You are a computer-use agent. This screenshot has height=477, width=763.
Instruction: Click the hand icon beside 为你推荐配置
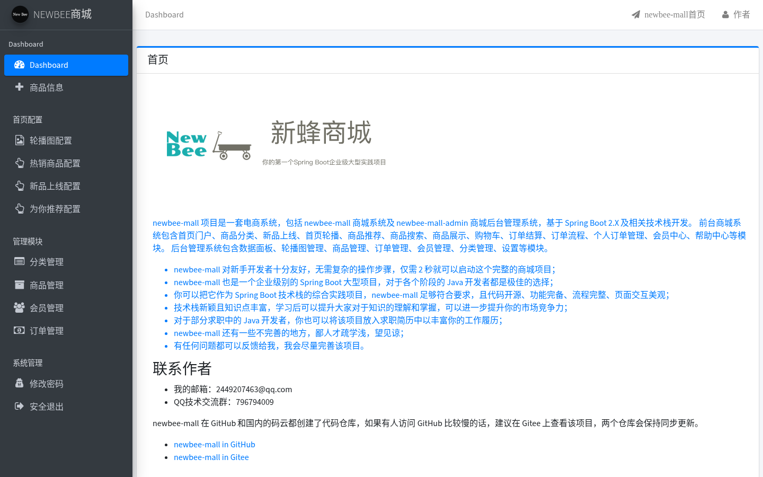(x=20, y=209)
